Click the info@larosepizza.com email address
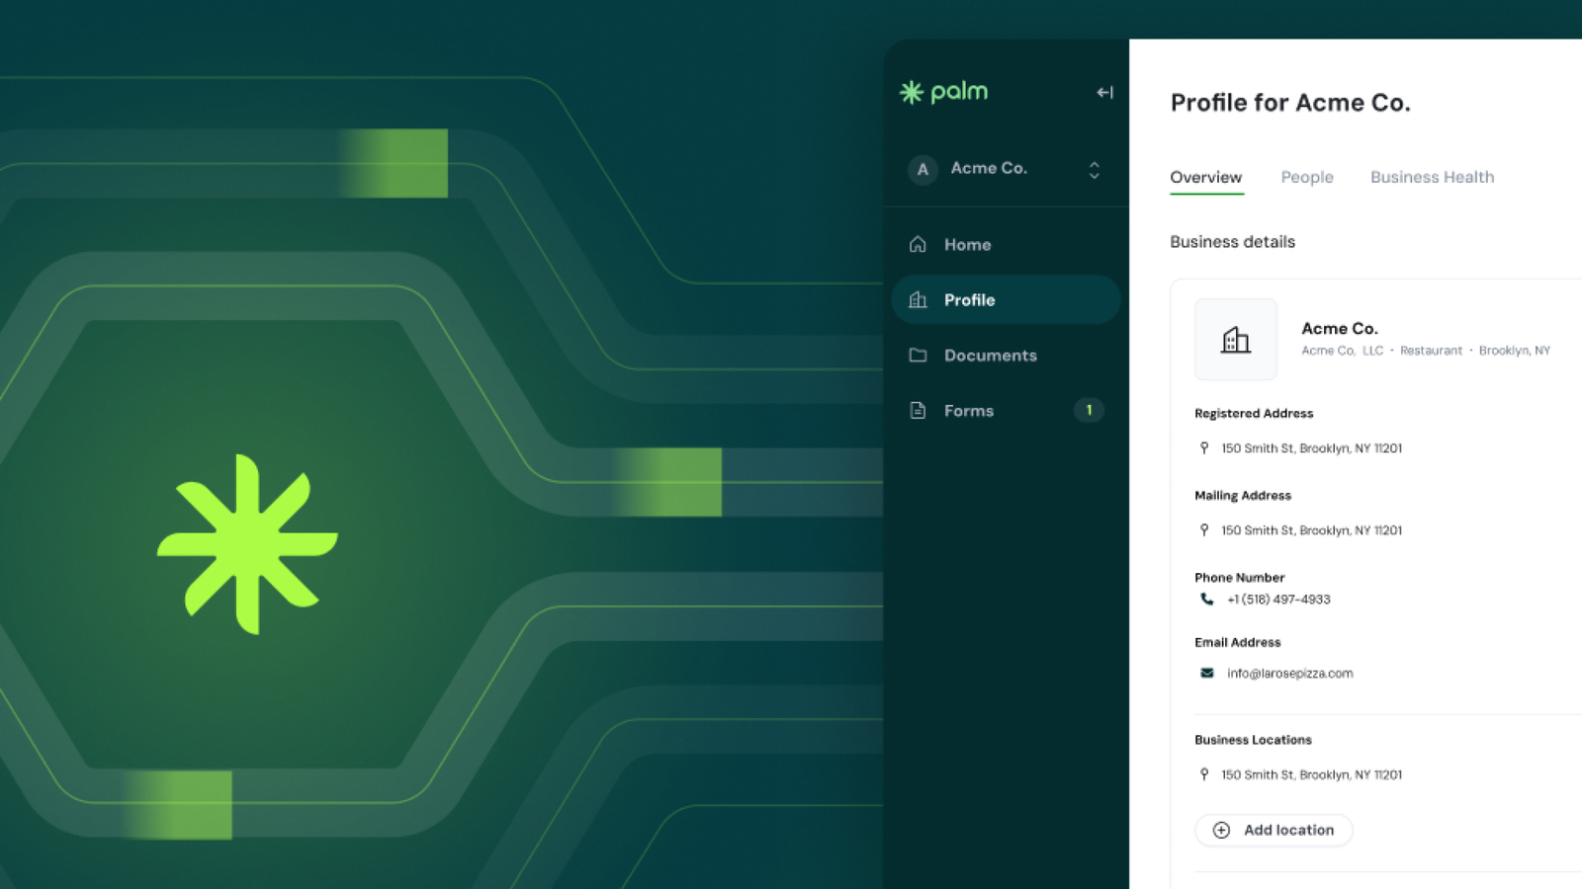 [x=1289, y=674]
